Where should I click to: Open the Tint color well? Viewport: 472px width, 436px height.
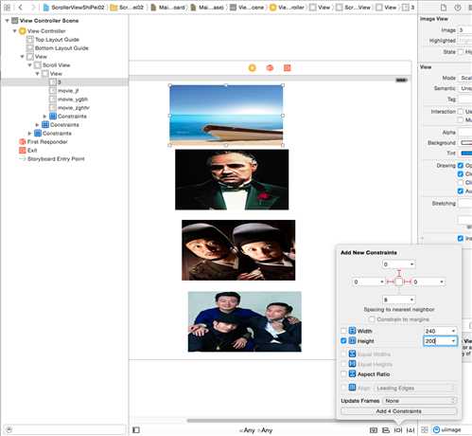pyautogui.click(x=465, y=154)
